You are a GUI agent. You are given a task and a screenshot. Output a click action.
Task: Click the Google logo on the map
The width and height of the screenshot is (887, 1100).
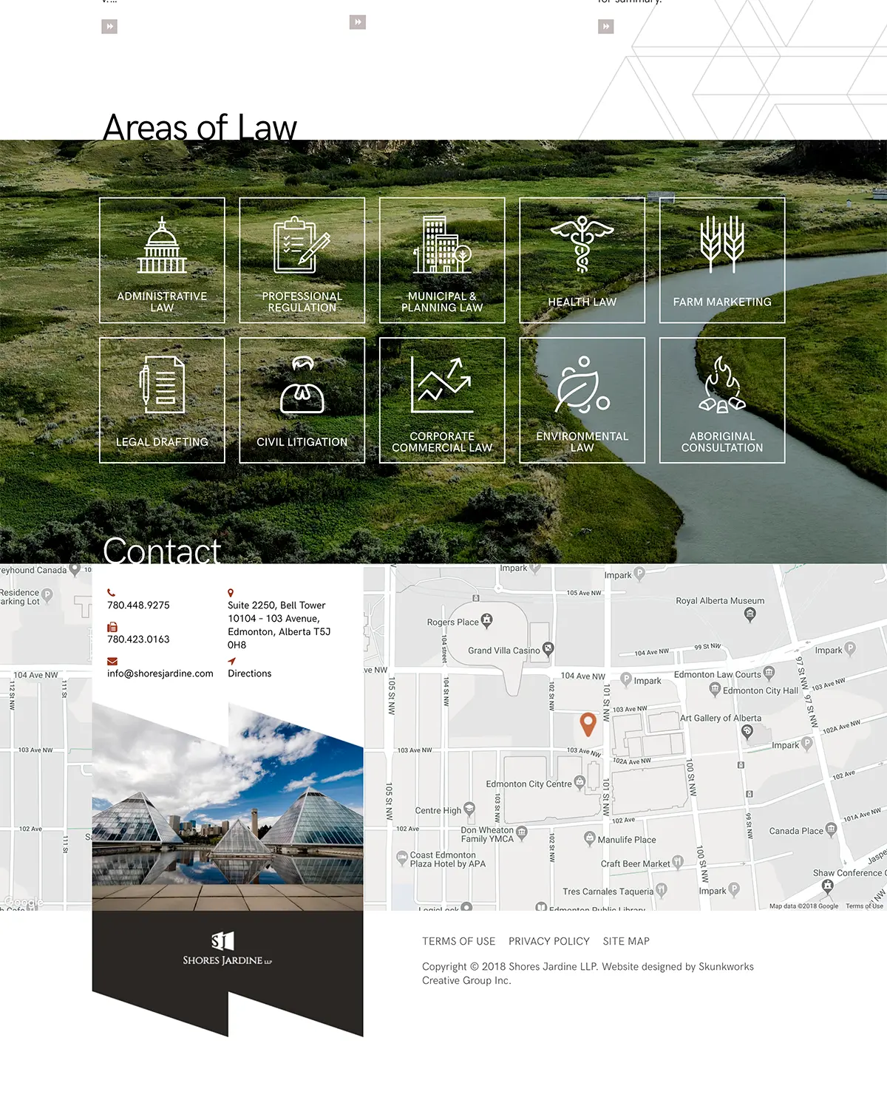[x=22, y=902]
